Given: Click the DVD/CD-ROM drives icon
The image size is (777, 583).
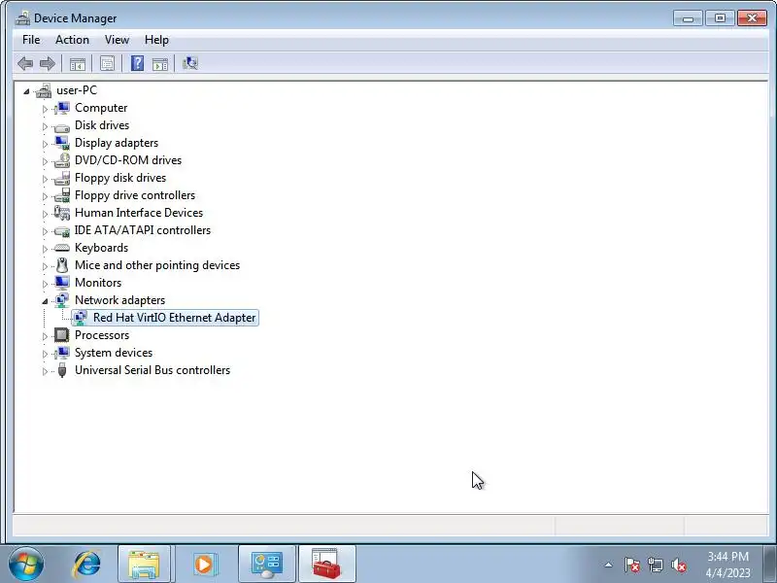Looking at the screenshot, I should (x=62, y=160).
